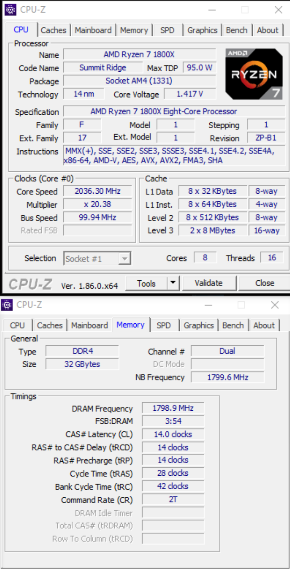Click the Technology value 14 nm
290x569 pixels.
84,94
